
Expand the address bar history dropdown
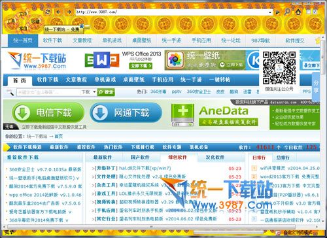270,12
